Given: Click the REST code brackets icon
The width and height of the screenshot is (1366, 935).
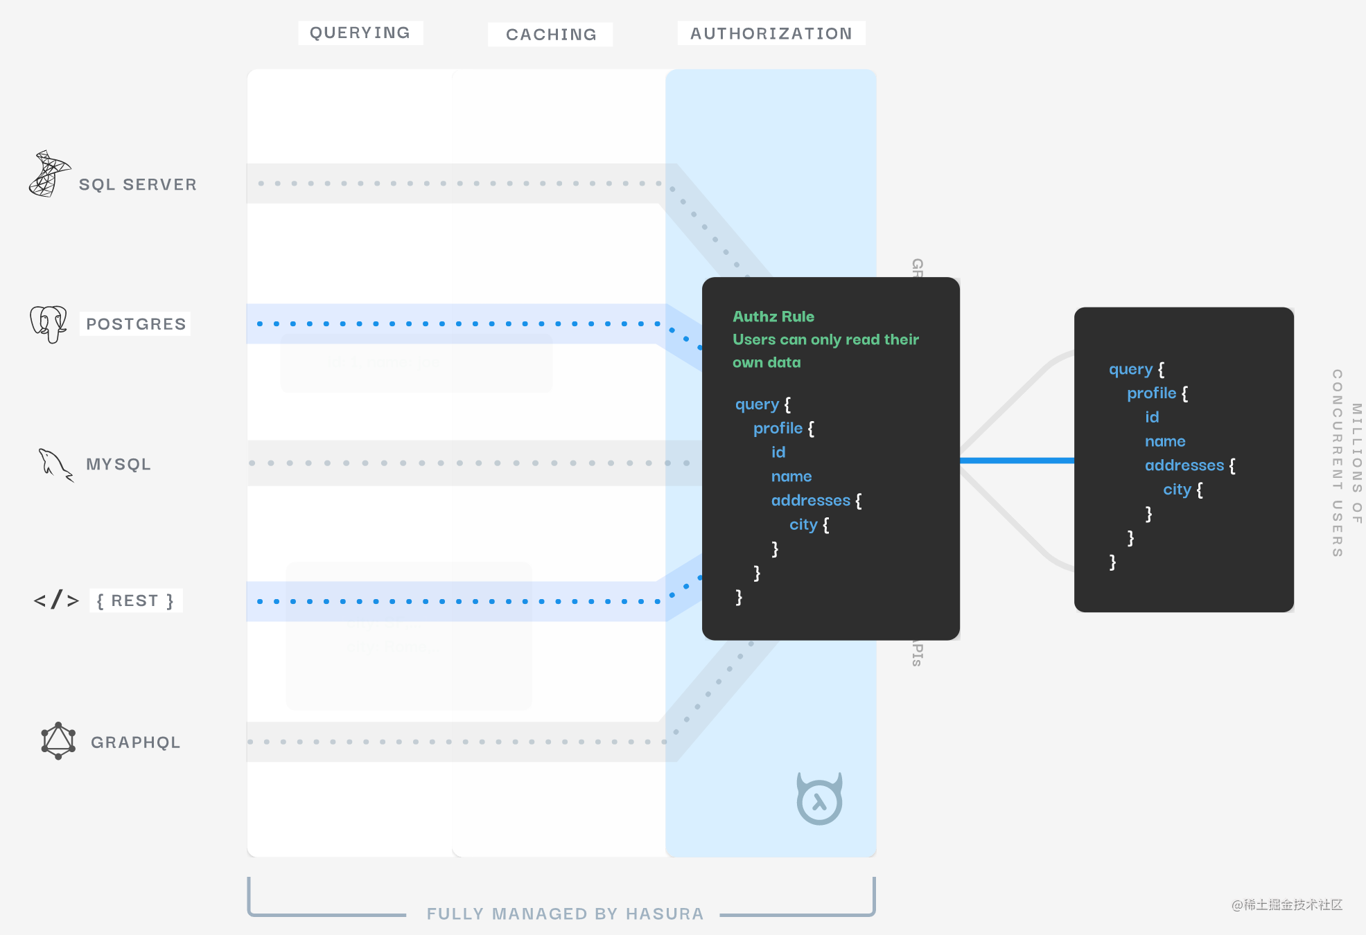Looking at the screenshot, I should click(x=56, y=600).
